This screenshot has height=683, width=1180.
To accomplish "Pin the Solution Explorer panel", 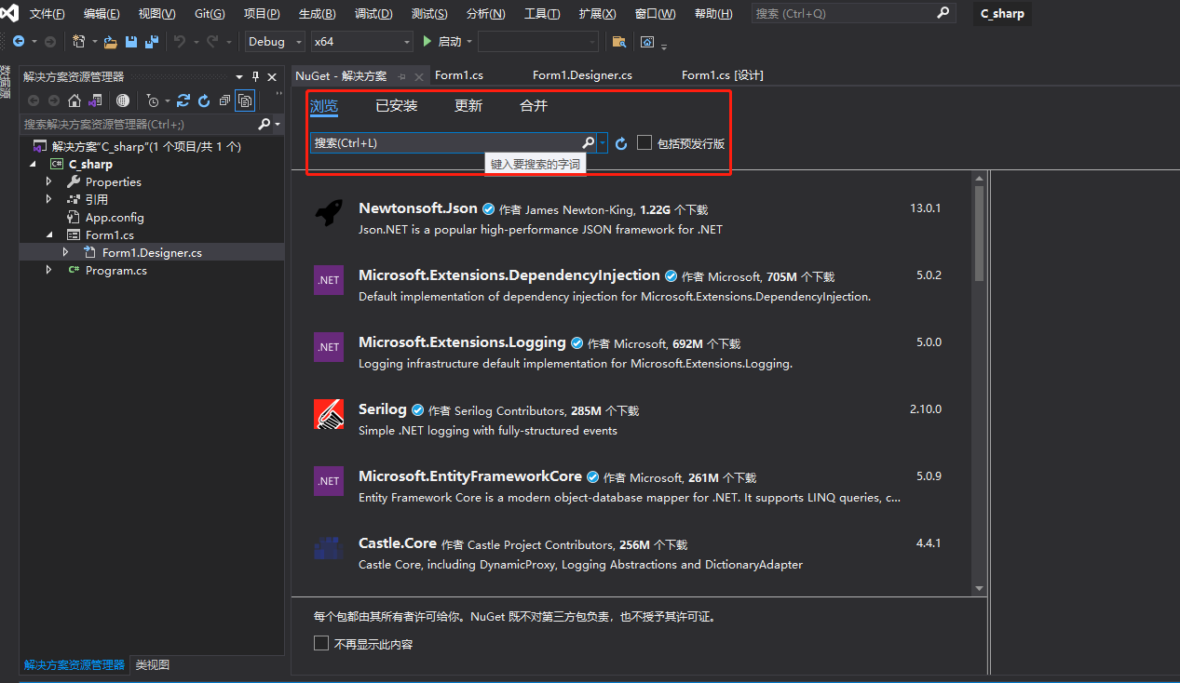I will click(x=256, y=77).
